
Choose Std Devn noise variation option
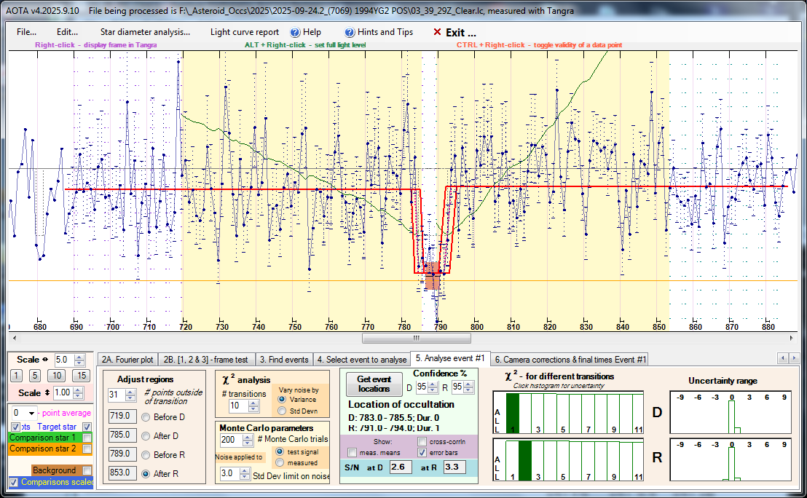[x=282, y=411]
